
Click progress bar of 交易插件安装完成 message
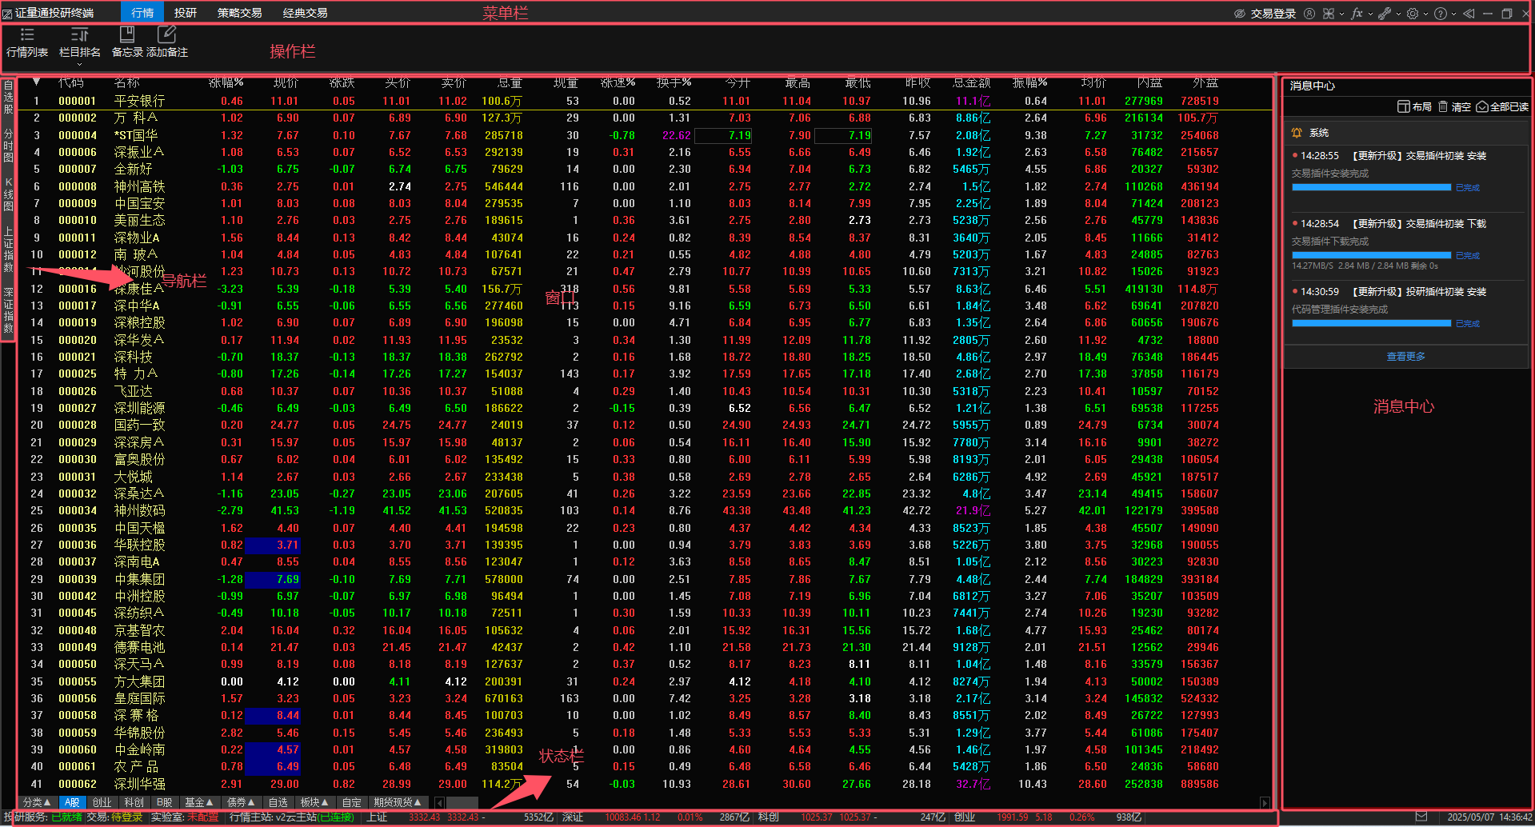[x=1371, y=187]
